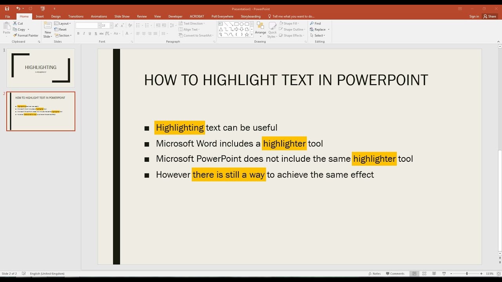The height and width of the screenshot is (282, 502).
Task: Toggle Bold formatting
Action: (78, 34)
